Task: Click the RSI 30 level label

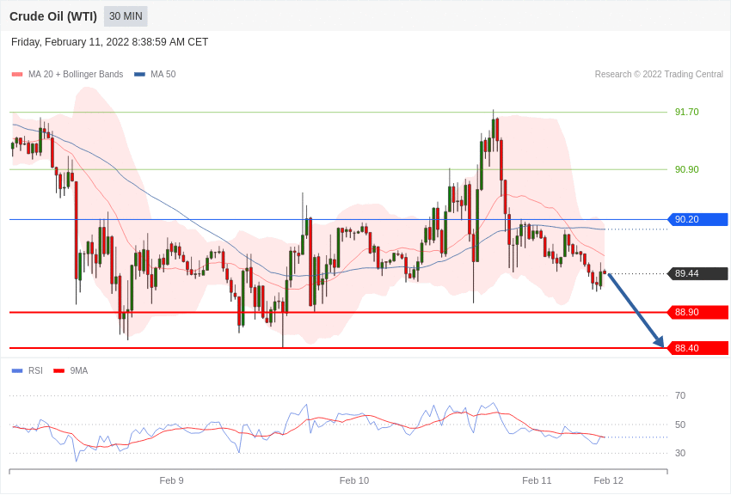Action: coord(680,453)
